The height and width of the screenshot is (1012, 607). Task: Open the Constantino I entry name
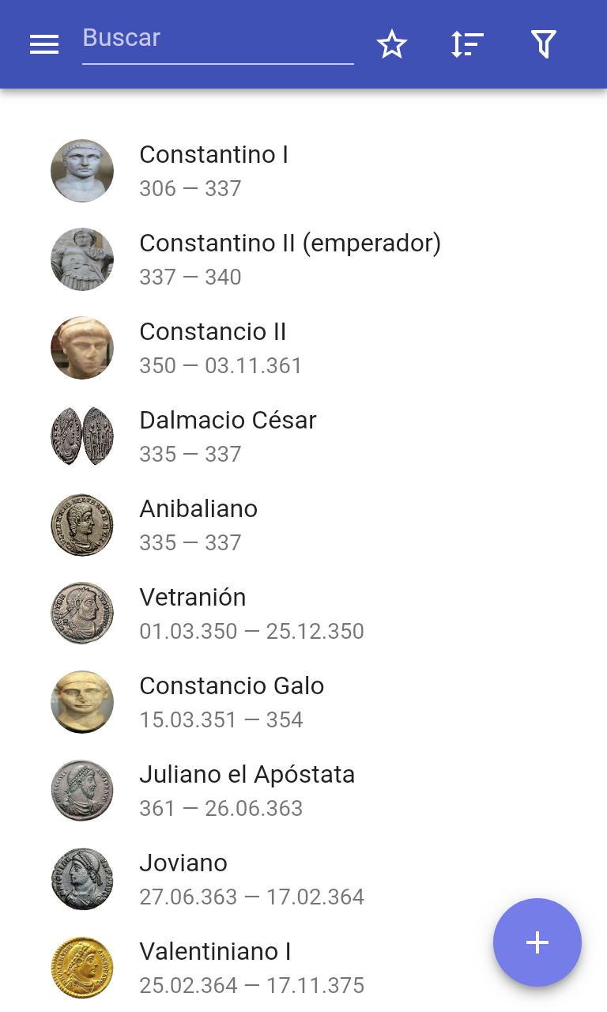(x=213, y=155)
